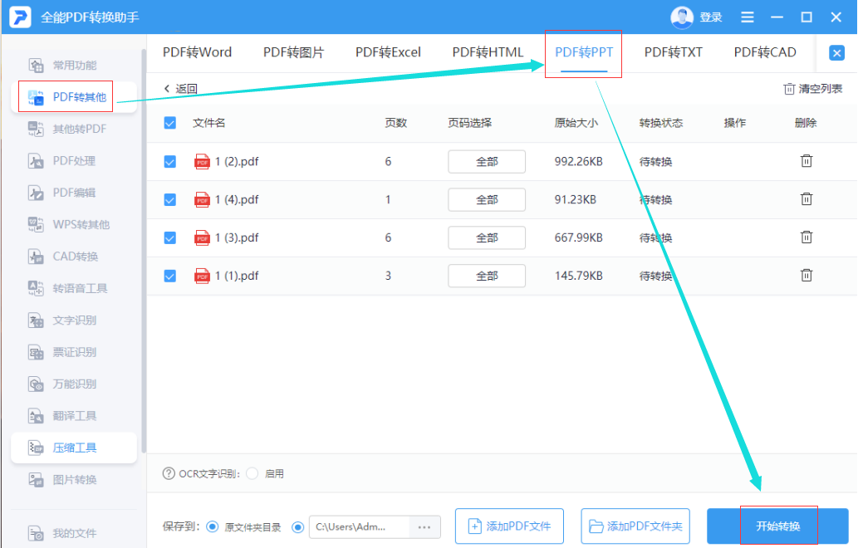This screenshot has height=548, width=858.
Task: Open the 转语音工具 feature
Action: 71,288
